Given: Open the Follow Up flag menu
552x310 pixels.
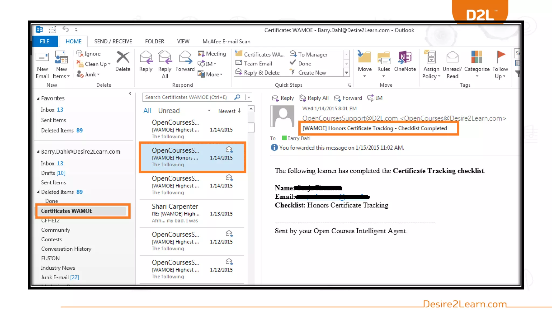Looking at the screenshot, I should [x=500, y=65].
